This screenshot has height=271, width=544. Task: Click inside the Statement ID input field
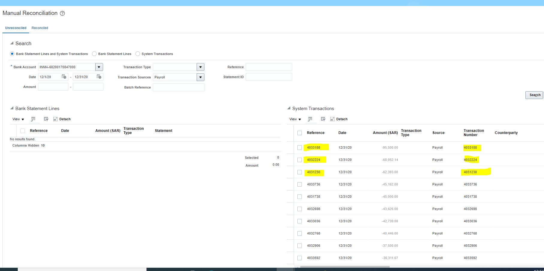point(269,77)
